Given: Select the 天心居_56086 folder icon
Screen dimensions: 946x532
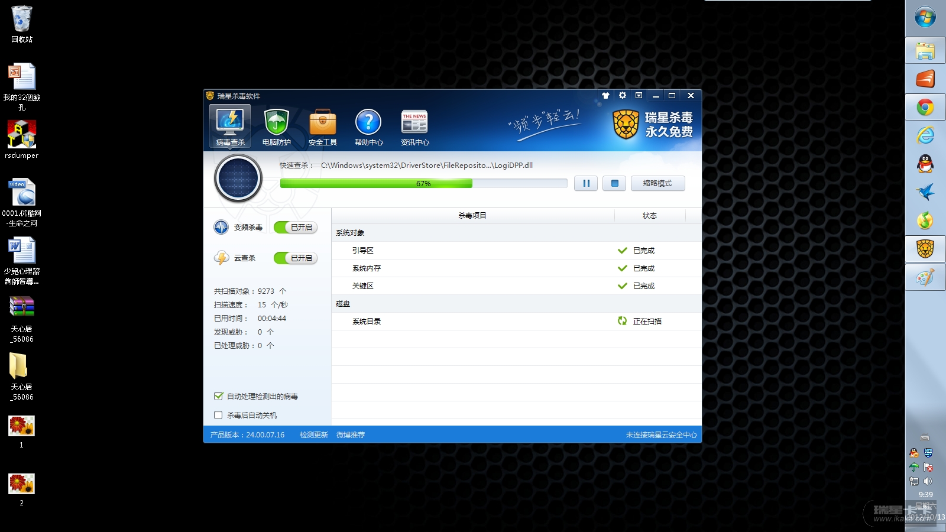Looking at the screenshot, I should click(x=22, y=377).
